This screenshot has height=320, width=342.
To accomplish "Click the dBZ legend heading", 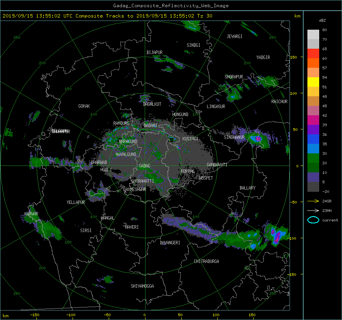I will [322, 21].
